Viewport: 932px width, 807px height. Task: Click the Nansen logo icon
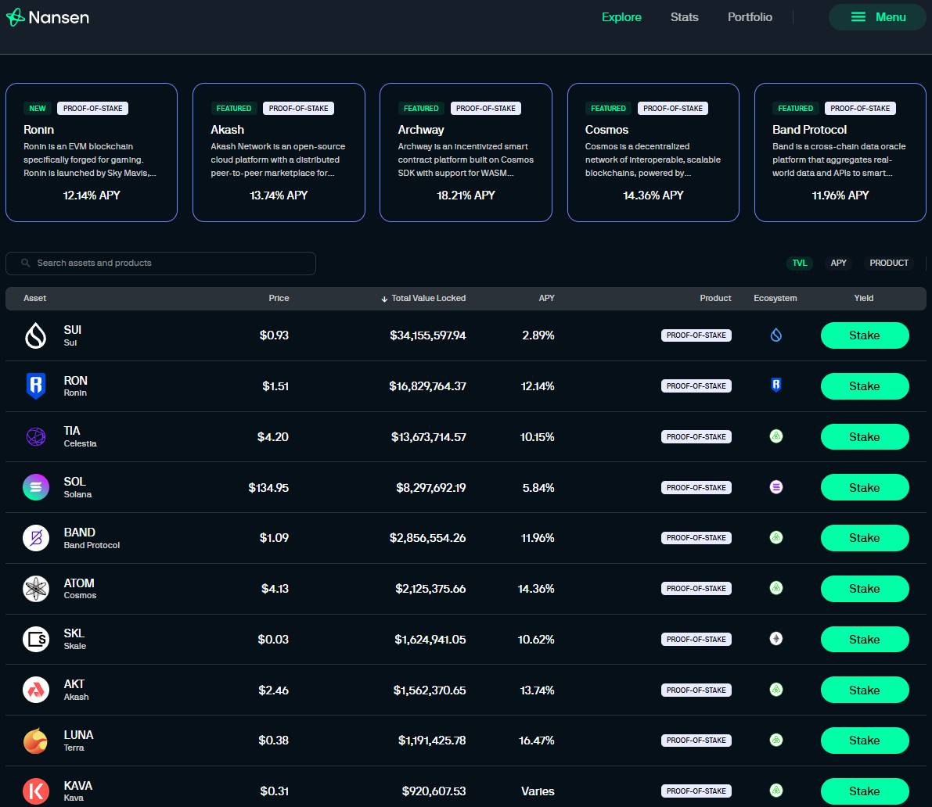(16, 17)
